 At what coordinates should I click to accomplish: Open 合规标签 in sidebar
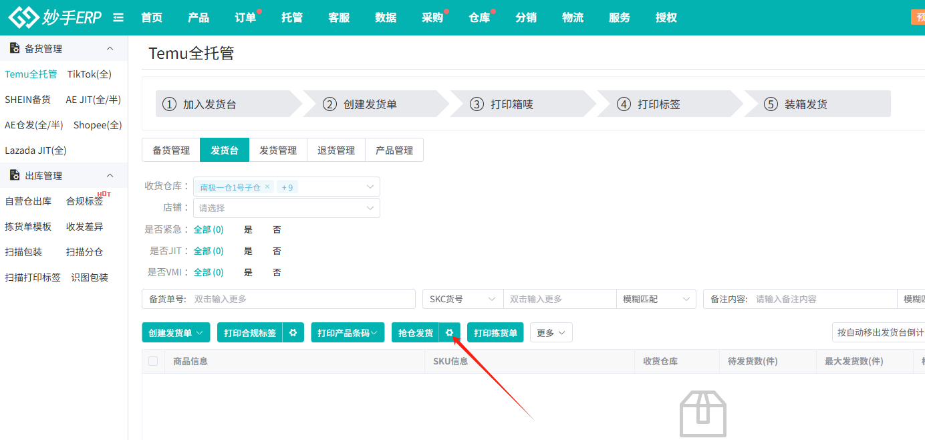[85, 201]
